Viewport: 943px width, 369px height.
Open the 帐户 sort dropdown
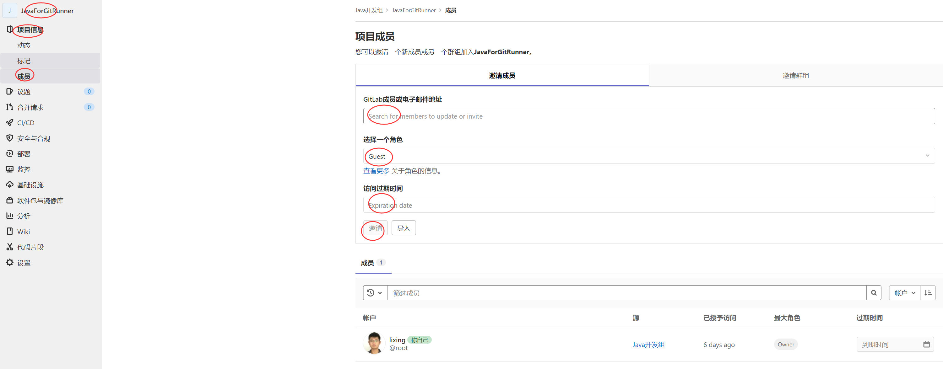tap(905, 292)
